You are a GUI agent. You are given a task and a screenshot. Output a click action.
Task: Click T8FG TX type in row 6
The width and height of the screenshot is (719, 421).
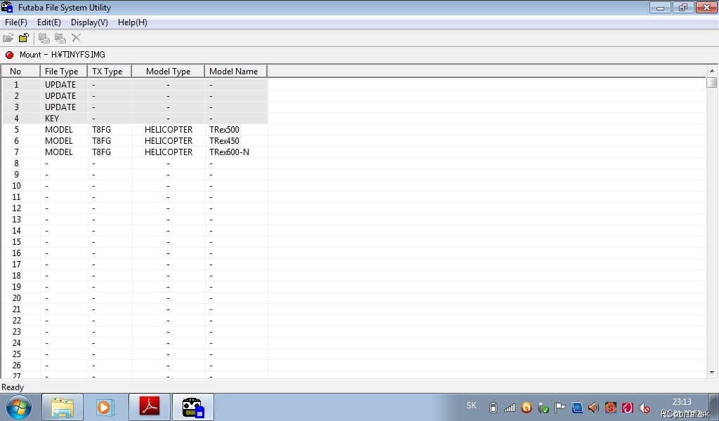click(101, 140)
